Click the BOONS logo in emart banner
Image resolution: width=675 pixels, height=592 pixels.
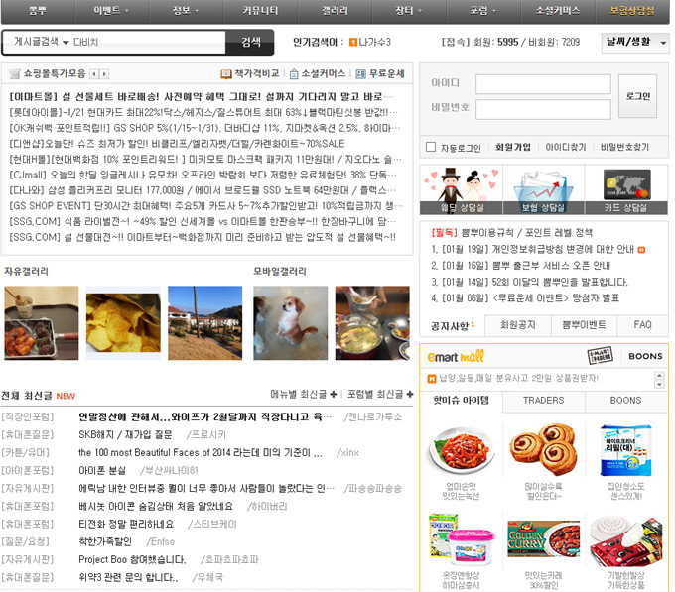[645, 356]
